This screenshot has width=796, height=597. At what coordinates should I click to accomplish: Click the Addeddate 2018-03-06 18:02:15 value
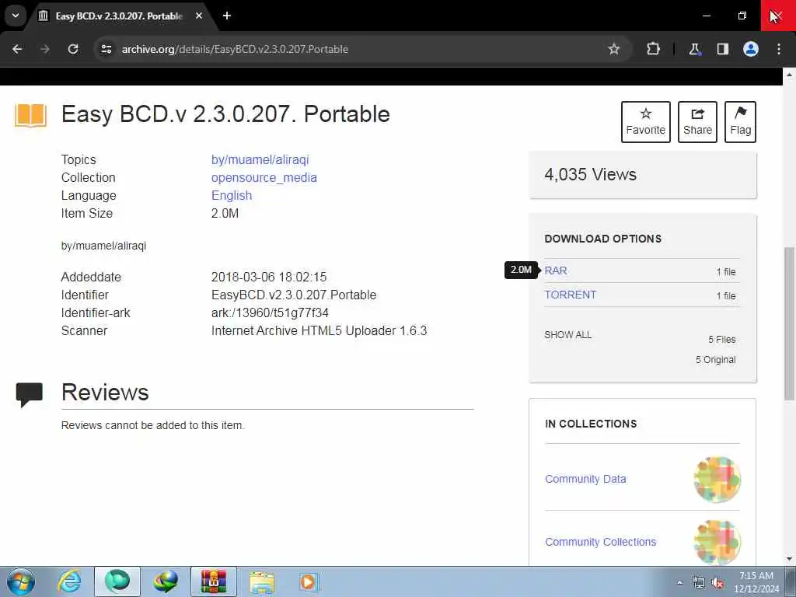(269, 278)
